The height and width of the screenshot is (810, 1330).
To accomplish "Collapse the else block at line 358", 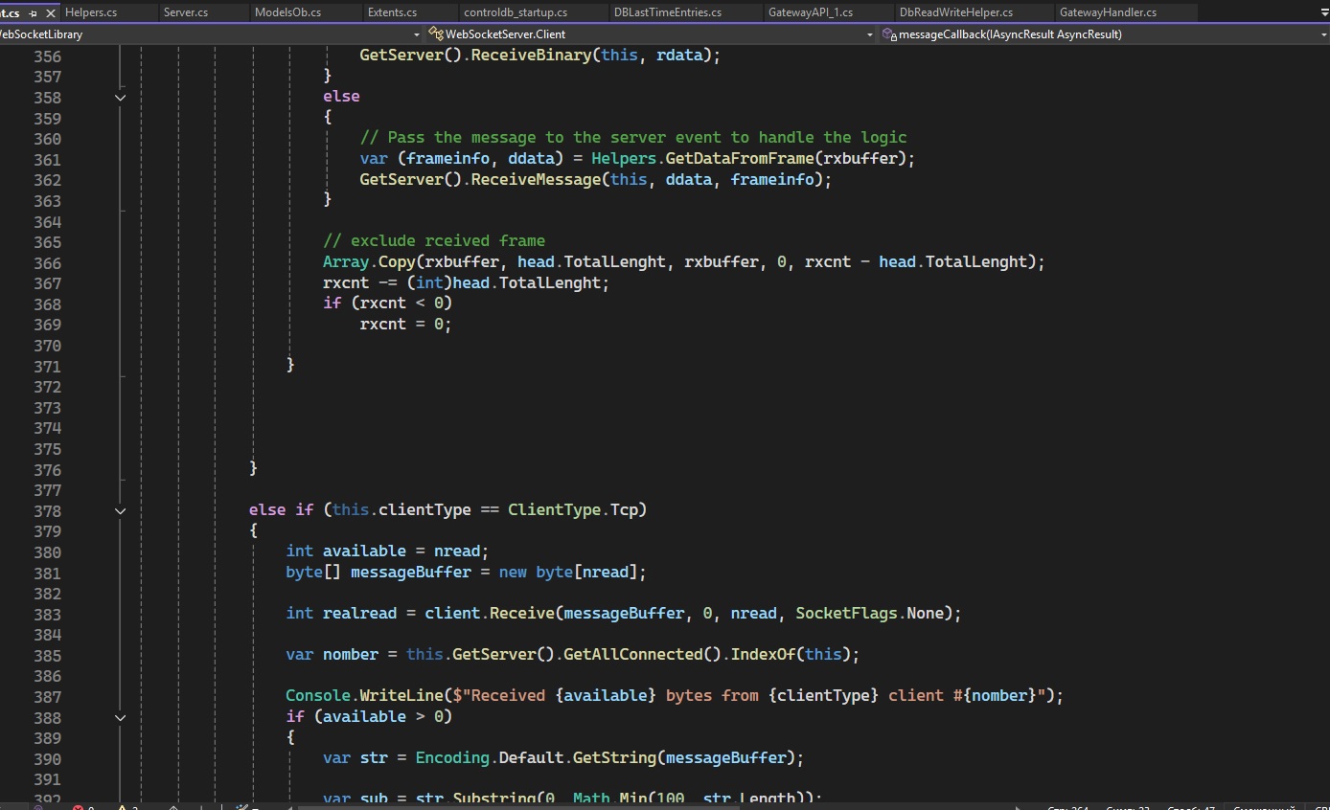I will click(x=121, y=98).
